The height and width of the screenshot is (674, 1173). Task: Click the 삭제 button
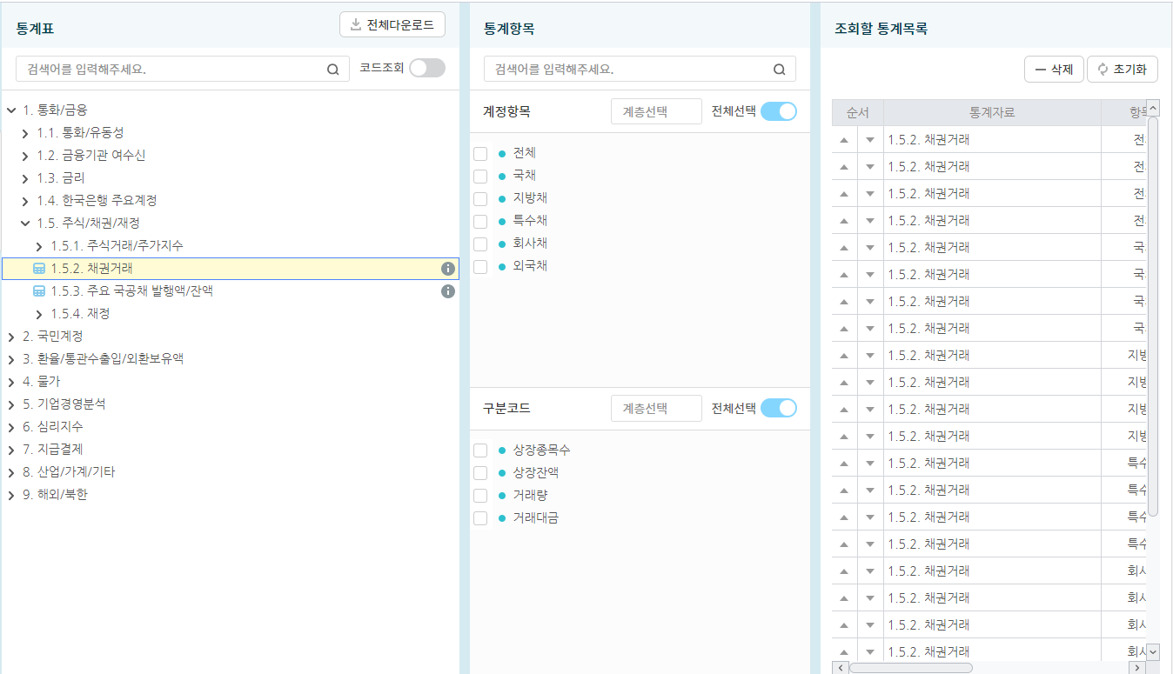pyautogui.click(x=1054, y=70)
